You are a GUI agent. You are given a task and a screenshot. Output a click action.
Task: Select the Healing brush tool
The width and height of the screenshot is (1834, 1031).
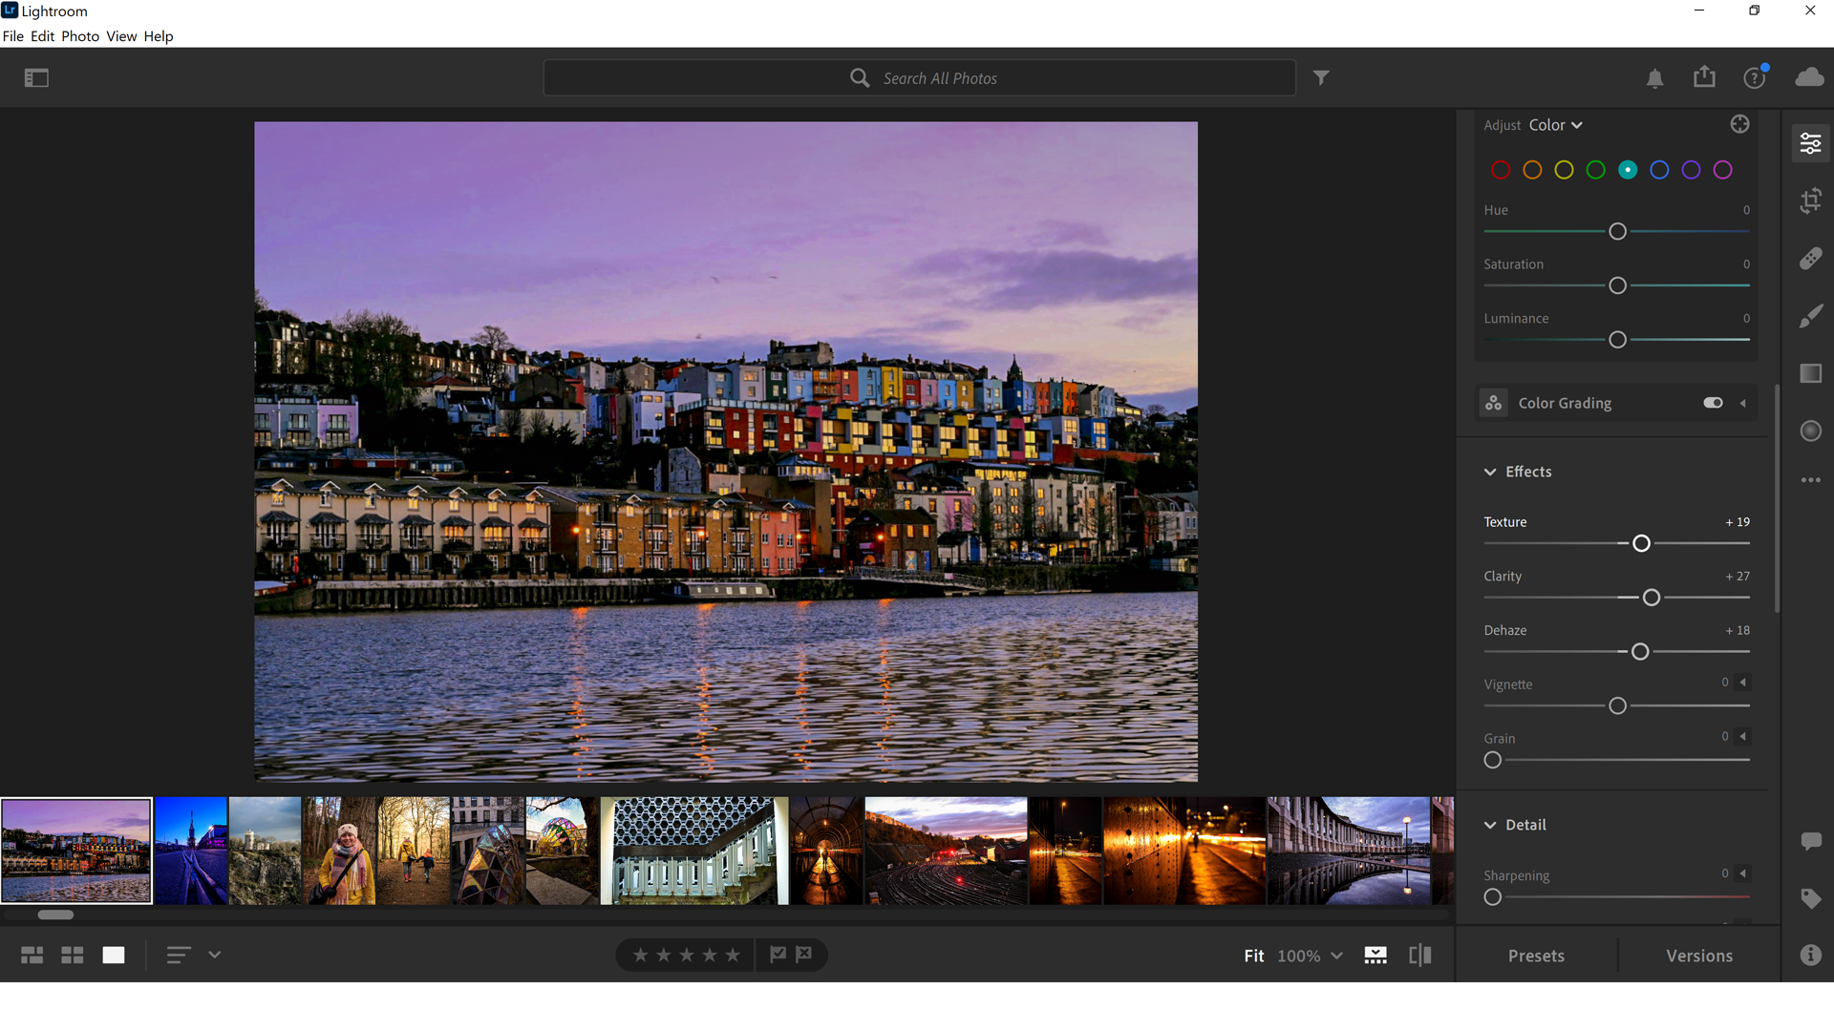coord(1811,258)
